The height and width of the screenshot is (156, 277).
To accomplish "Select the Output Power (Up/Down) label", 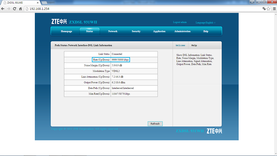I will 97,82.
